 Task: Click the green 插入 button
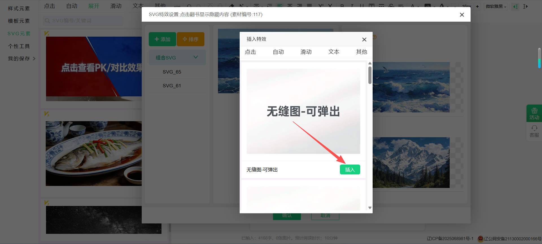coord(350,170)
